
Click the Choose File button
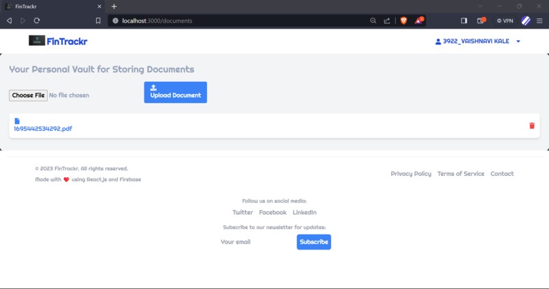[28, 95]
